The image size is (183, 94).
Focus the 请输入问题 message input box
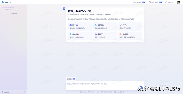pos(105,86)
